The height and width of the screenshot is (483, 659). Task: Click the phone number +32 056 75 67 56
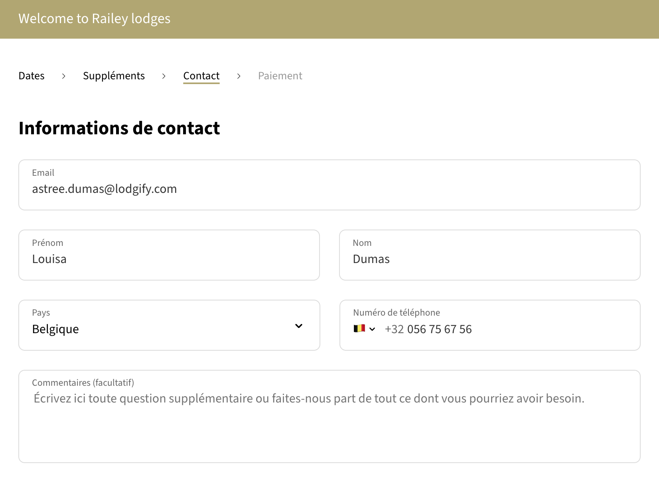point(428,329)
